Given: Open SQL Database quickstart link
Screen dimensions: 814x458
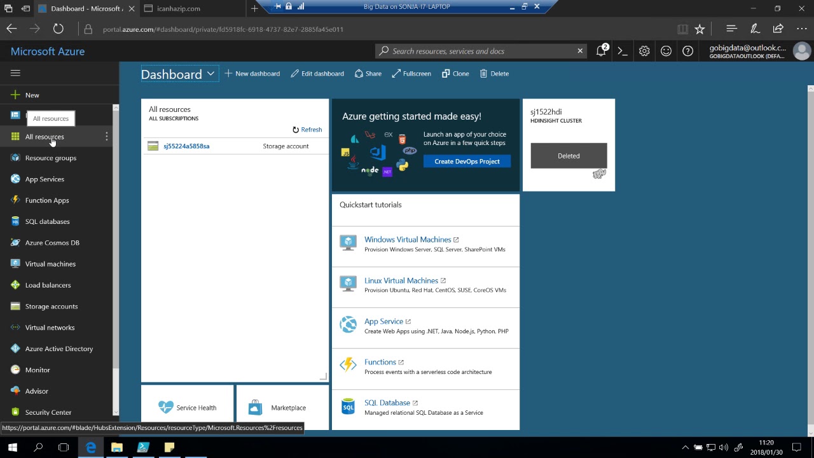Looking at the screenshot, I should click(387, 403).
